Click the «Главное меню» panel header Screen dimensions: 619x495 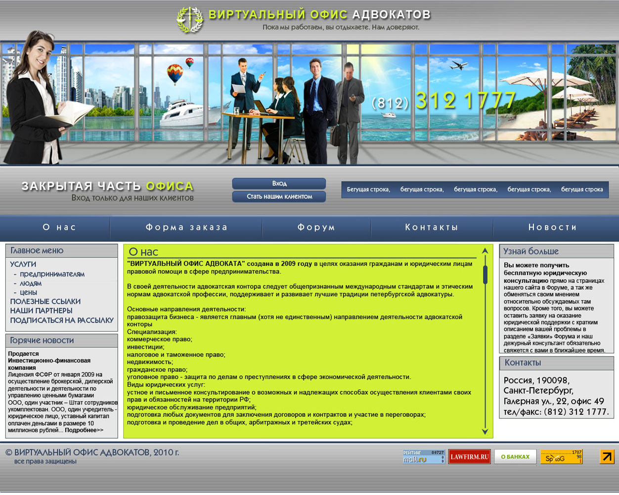point(61,251)
